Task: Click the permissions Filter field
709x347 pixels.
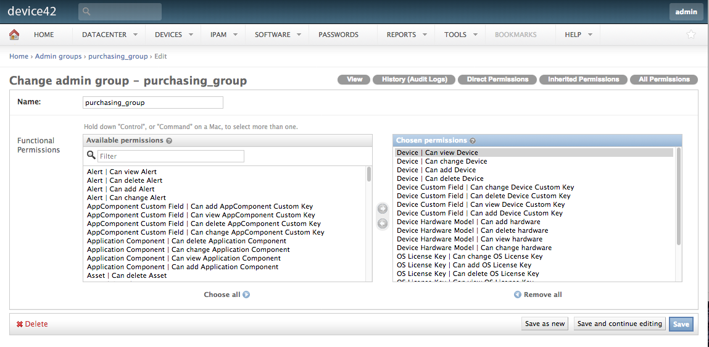Action: pos(171,156)
